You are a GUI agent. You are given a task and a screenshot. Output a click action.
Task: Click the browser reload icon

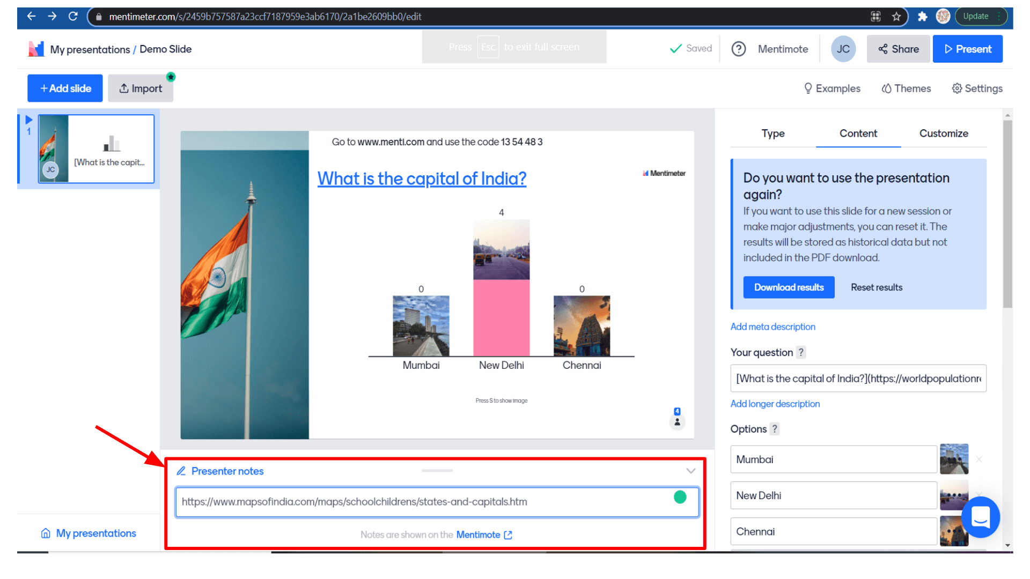73,16
